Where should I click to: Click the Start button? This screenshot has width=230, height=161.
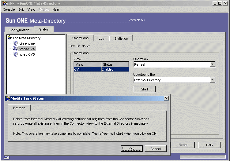tap(144, 89)
